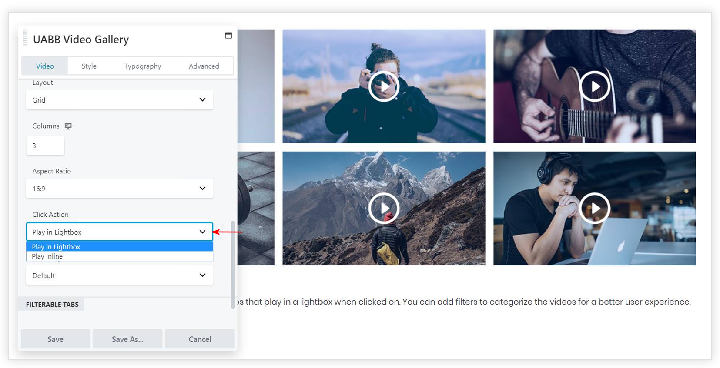Expand the Aspect Ratio 16:9 dropdown
Image resolution: width=720 pixels, height=368 pixels.
click(120, 189)
